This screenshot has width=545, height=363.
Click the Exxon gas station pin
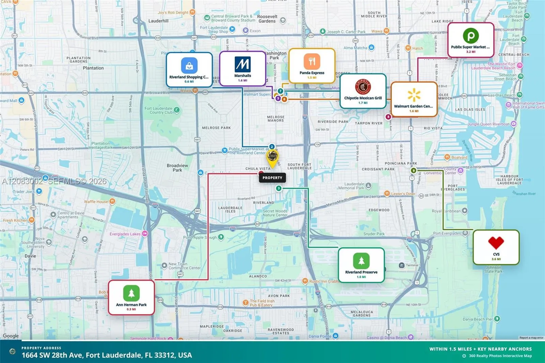[x=246, y=30]
